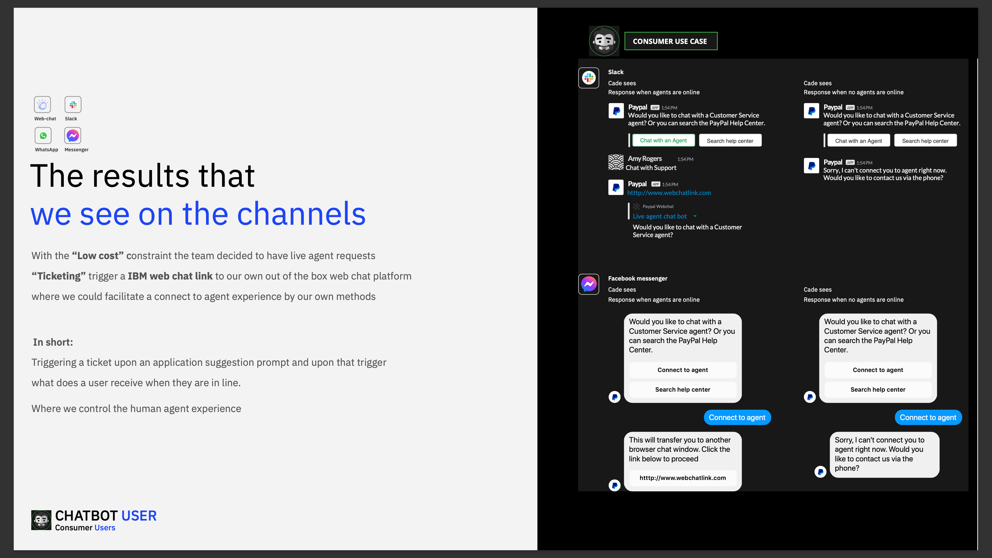This screenshot has width=992, height=558.
Task: Open the Live agent chat bot link
Action: [660, 216]
